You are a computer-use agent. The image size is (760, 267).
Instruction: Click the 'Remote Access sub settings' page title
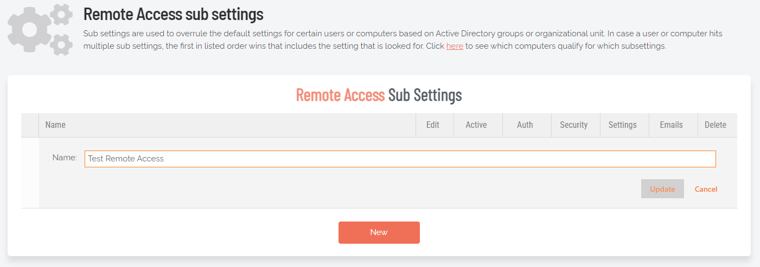point(174,13)
